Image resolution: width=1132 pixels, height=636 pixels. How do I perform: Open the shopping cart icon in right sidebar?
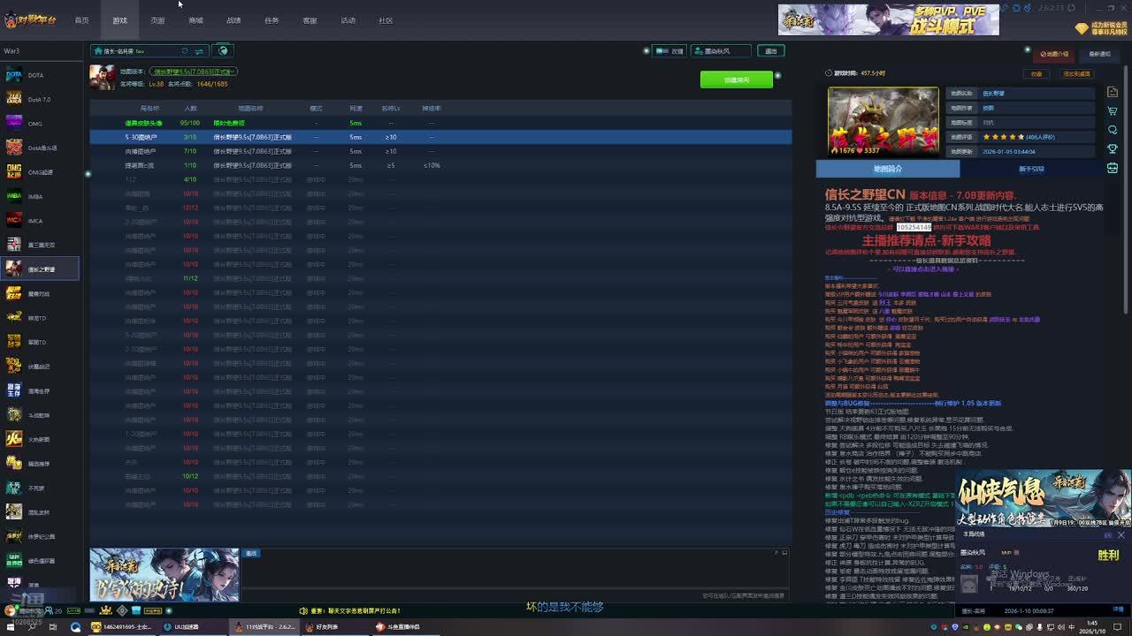click(x=1113, y=110)
